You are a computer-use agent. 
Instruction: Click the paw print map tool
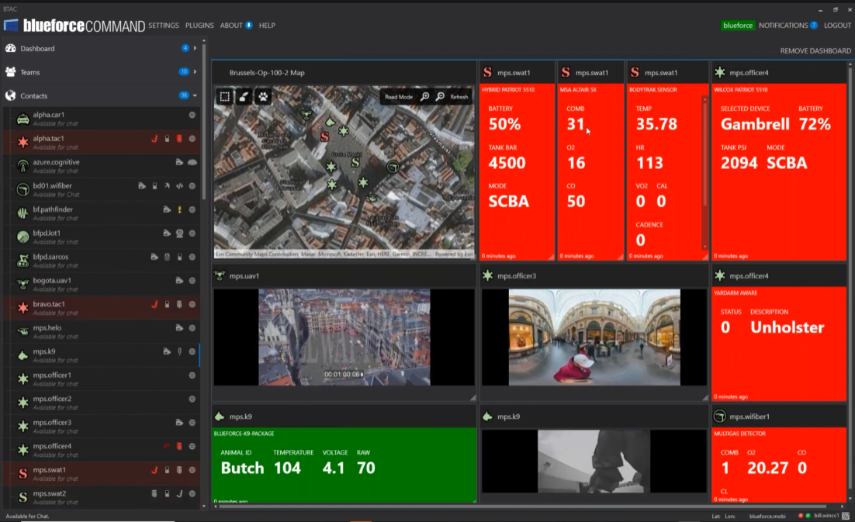click(x=263, y=97)
